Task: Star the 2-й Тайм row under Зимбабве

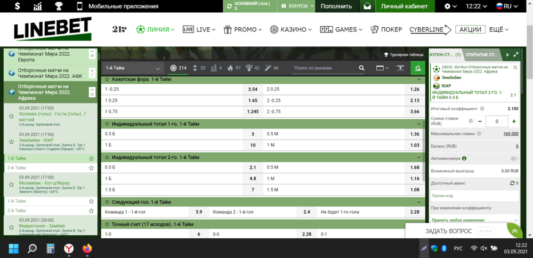Action: pos(91,167)
